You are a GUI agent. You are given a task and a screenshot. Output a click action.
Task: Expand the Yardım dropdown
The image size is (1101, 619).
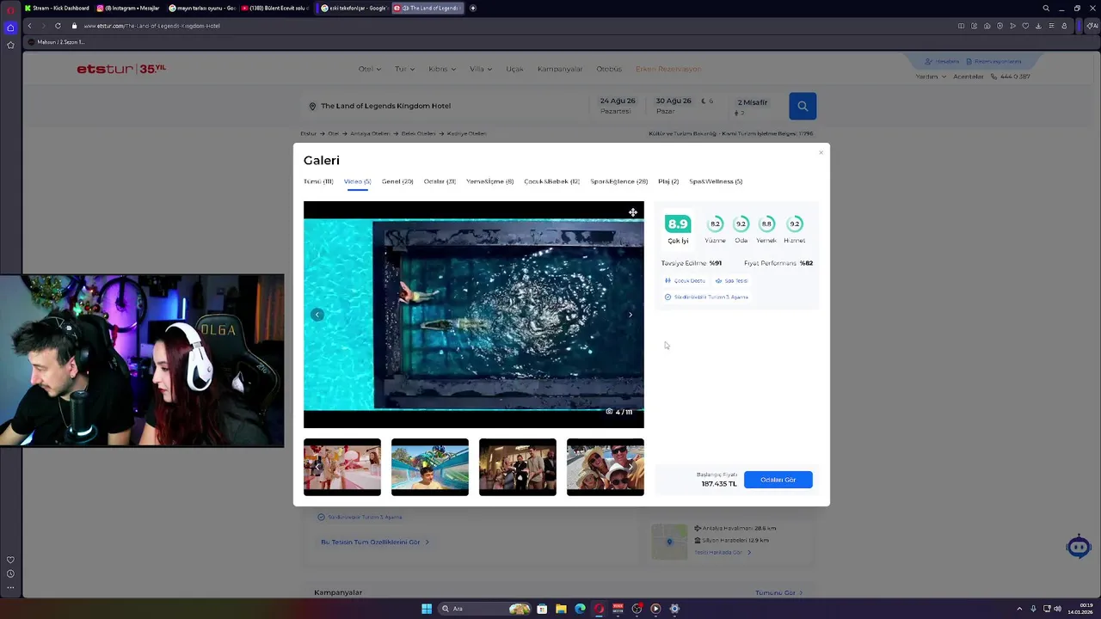[x=930, y=77]
